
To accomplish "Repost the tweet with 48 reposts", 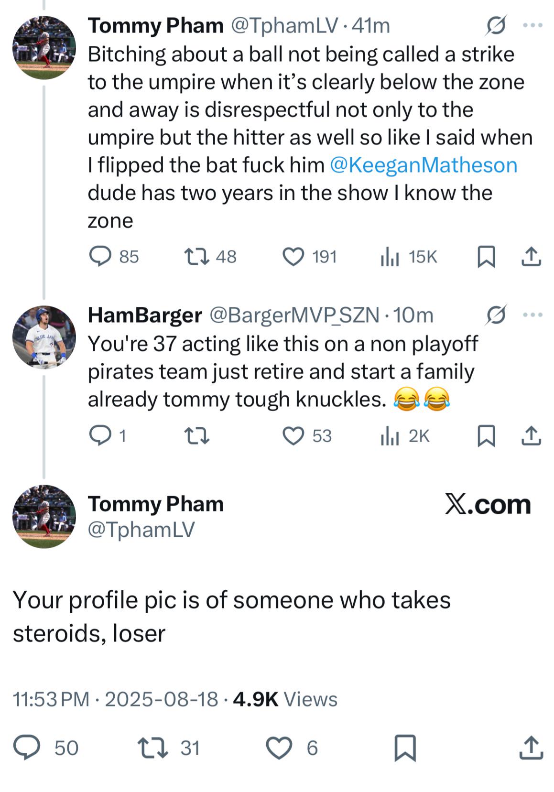I will pos(197,257).
